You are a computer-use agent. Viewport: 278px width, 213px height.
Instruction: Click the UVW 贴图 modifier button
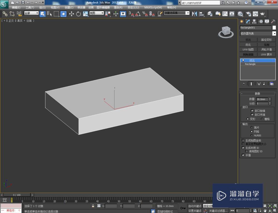[x=249, y=49]
